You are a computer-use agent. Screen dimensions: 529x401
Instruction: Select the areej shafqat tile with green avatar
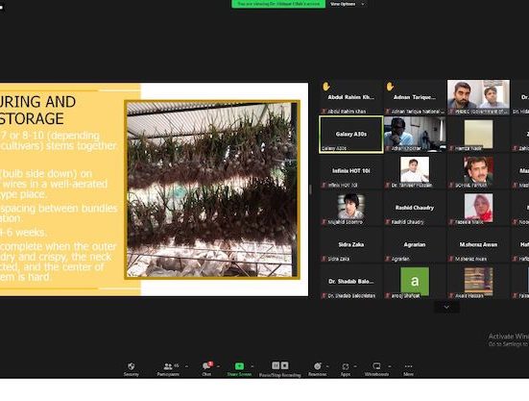(415, 282)
